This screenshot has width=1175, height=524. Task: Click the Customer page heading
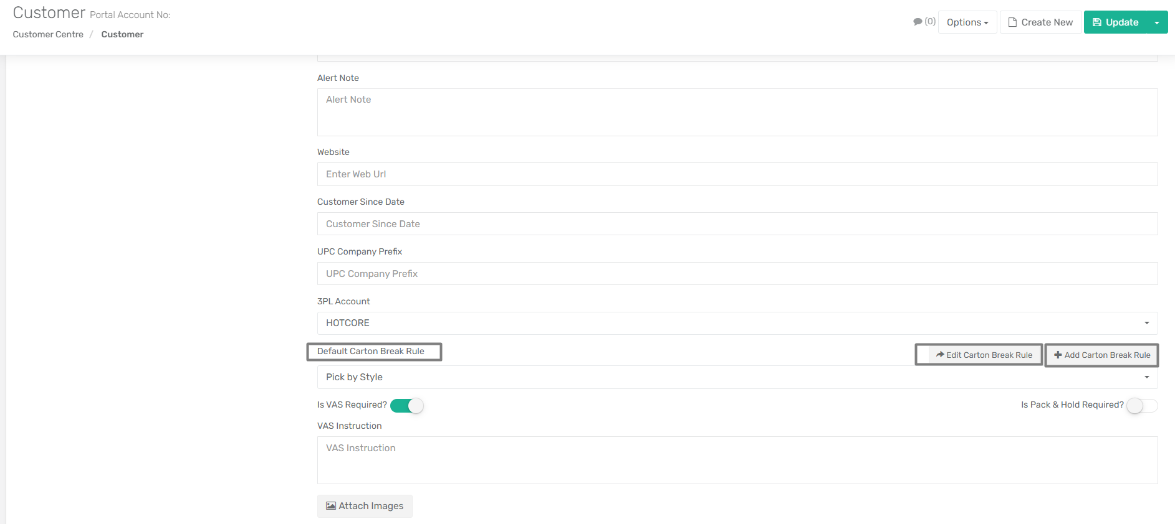[49, 12]
